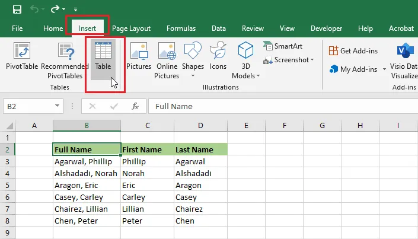Select cell 'Casey, Carley'

click(x=87, y=197)
